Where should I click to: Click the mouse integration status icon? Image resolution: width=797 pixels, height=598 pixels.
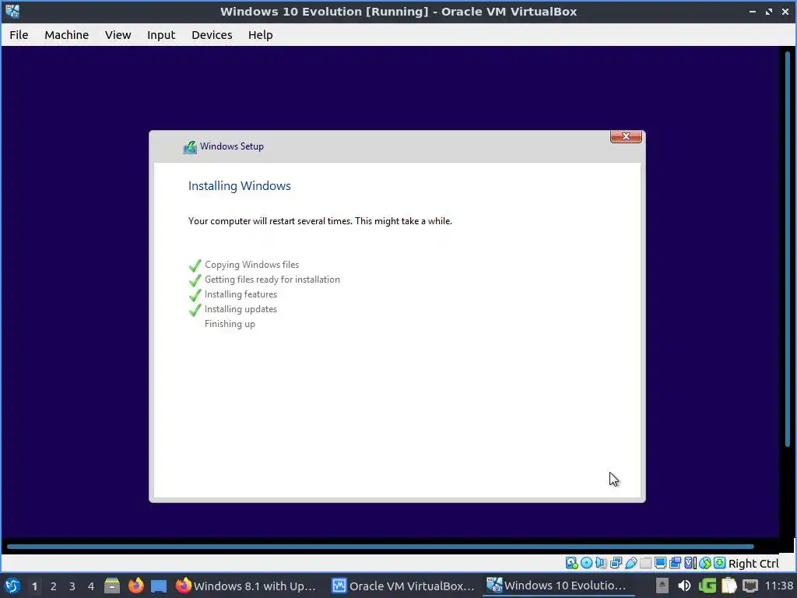(x=704, y=563)
